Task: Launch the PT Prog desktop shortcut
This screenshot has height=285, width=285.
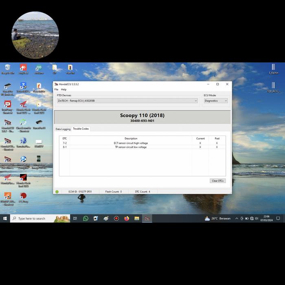Action: pos(23,197)
